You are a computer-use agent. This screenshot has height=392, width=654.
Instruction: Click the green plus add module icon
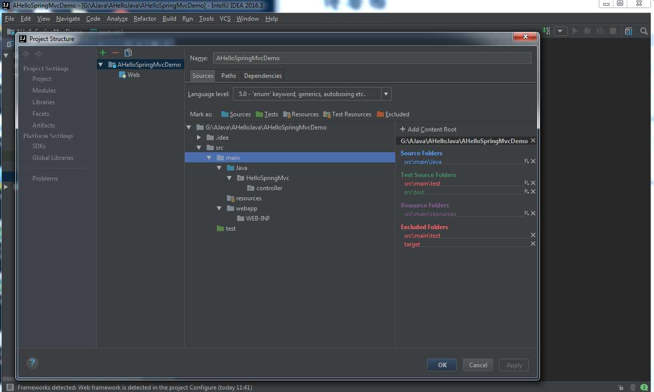103,53
